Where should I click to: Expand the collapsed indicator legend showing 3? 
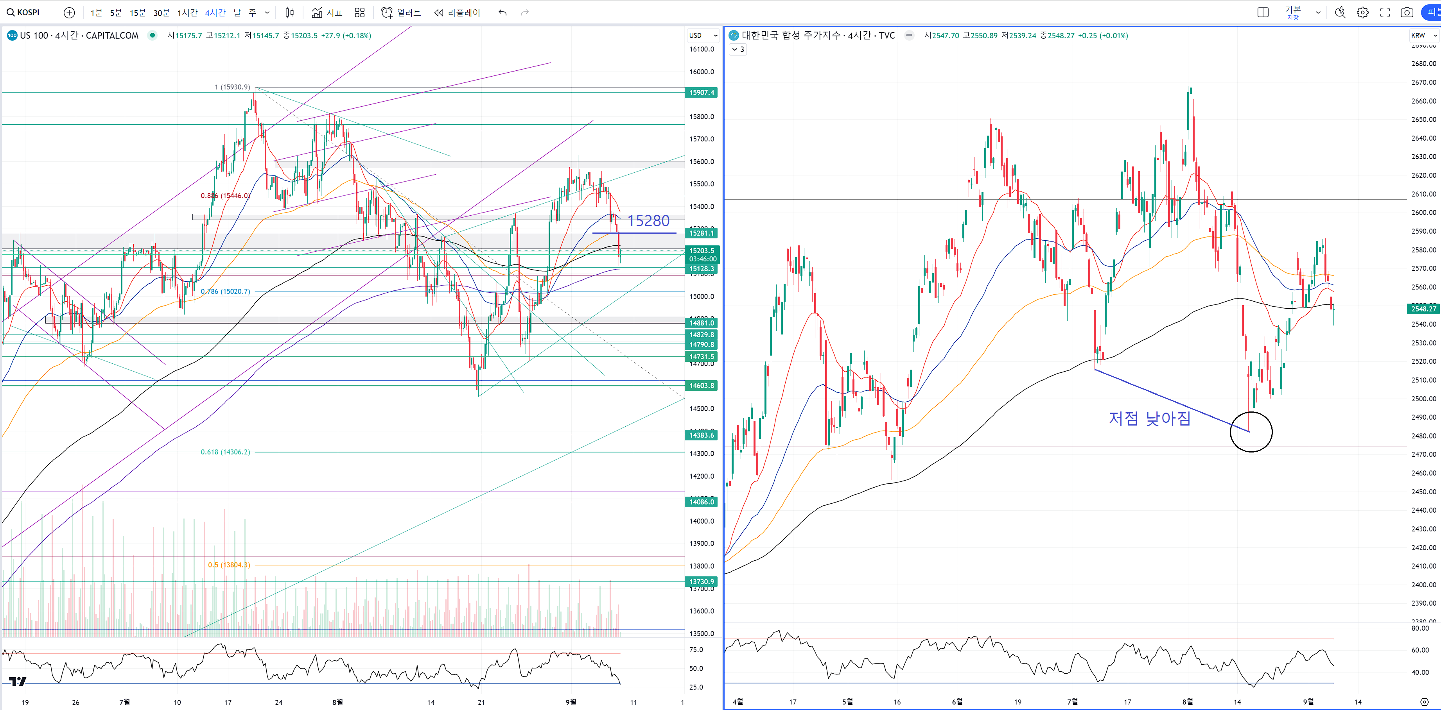[x=738, y=49]
